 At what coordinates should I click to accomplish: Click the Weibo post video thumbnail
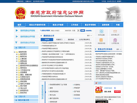tap(102, 102)
